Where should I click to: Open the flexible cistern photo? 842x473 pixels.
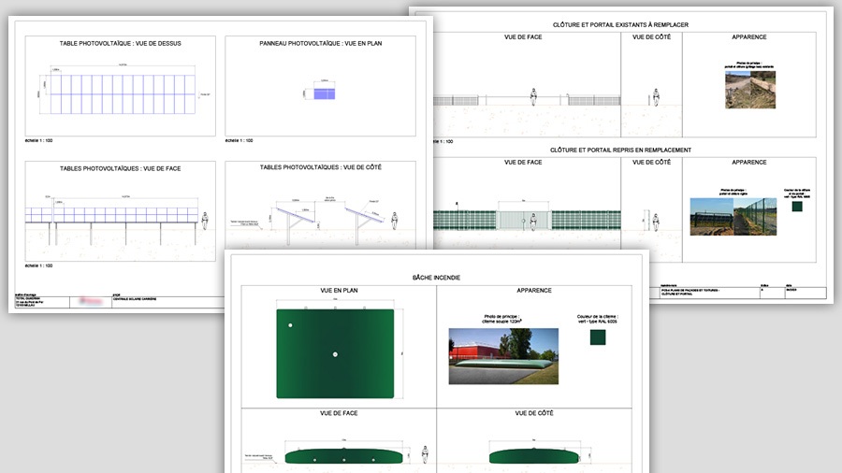coord(503,356)
